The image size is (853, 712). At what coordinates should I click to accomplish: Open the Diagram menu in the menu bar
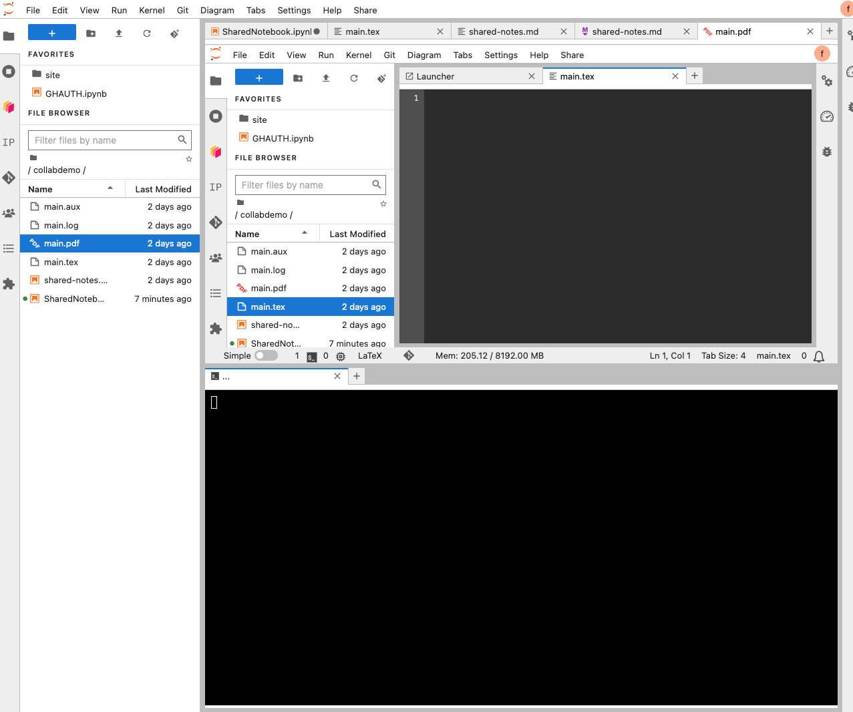(217, 10)
